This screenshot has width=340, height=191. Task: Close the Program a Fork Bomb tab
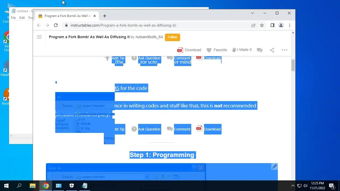coord(94,16)
